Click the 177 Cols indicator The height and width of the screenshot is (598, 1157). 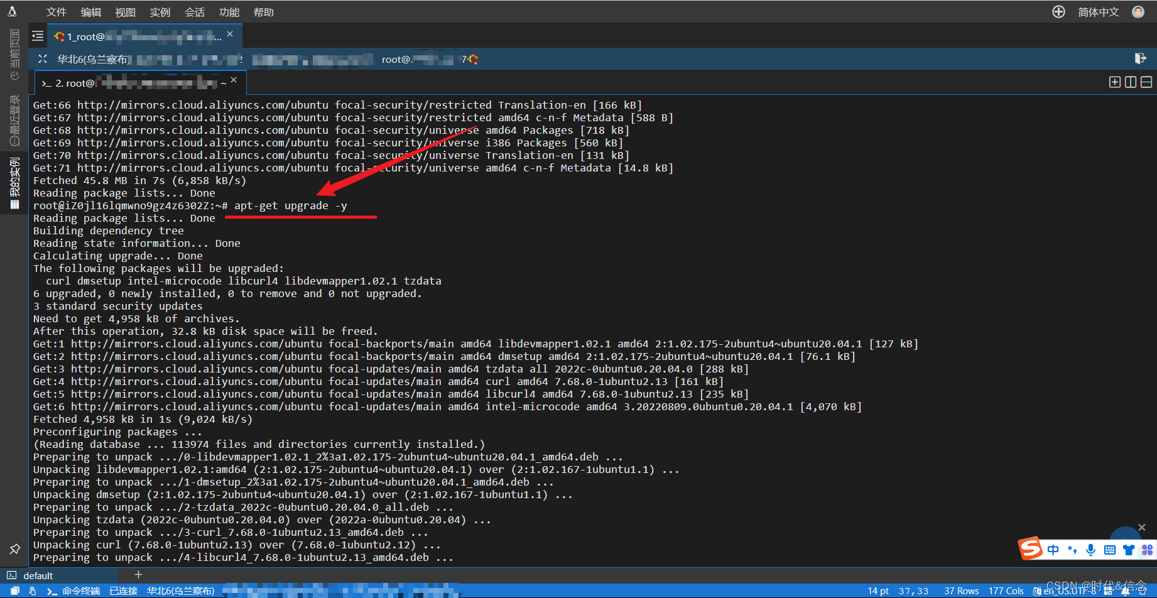coord(1006,591)
